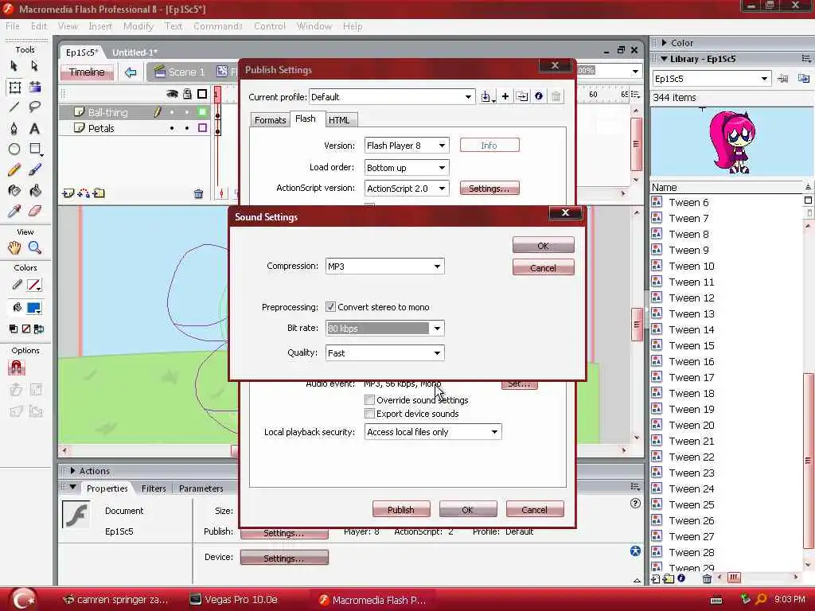Toggle the Snap to Objects magnet
Screen dimensions: 815x611
click(x=16, y=368)
